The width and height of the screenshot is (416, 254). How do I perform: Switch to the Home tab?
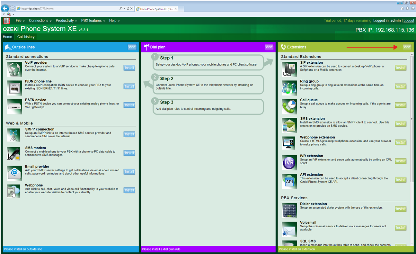coord(7,37)
